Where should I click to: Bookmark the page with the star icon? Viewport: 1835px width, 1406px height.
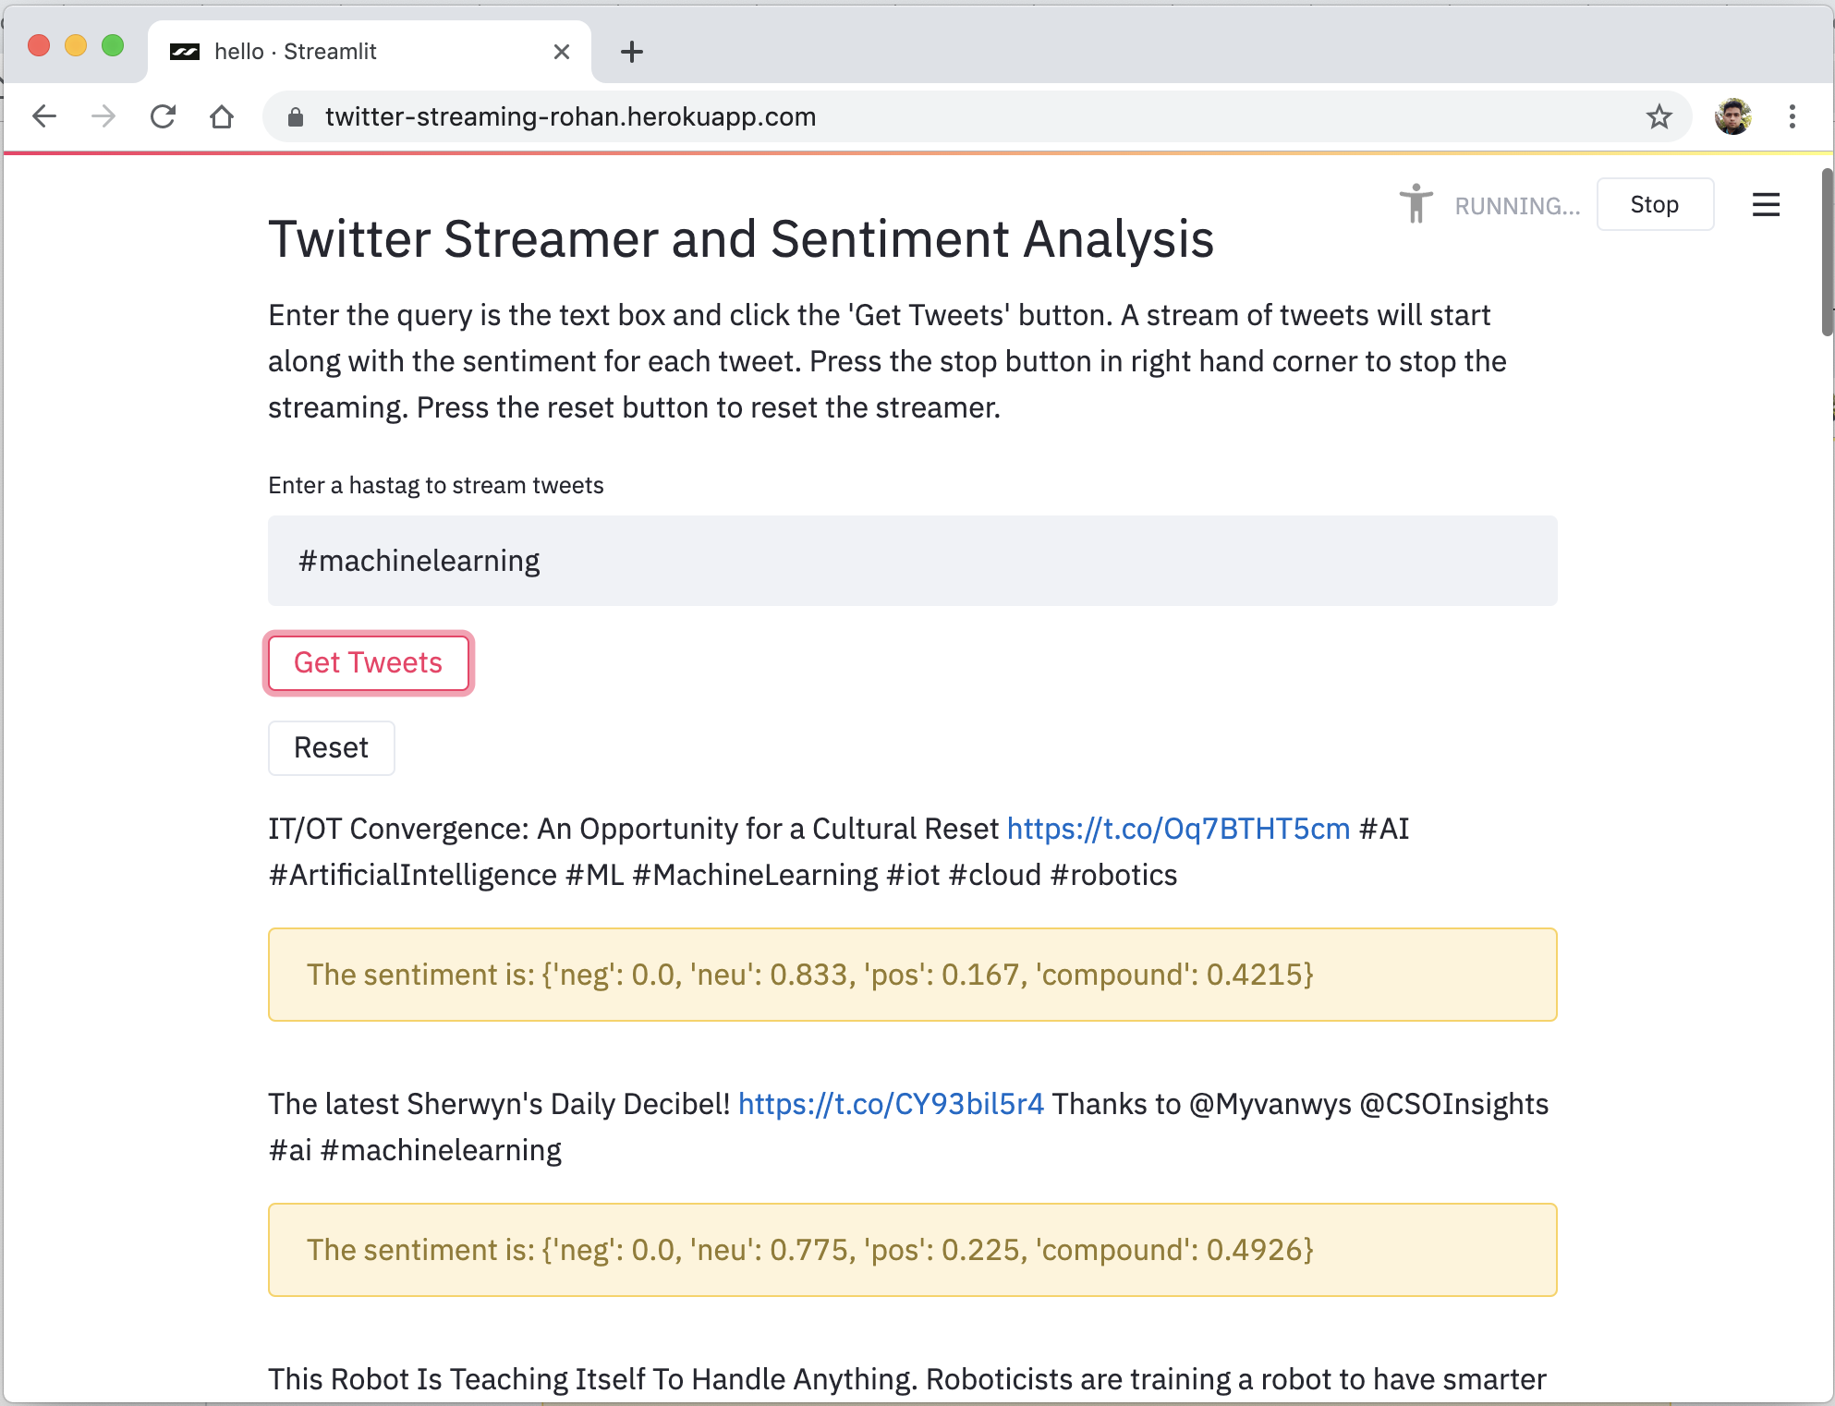point(1659,116)
